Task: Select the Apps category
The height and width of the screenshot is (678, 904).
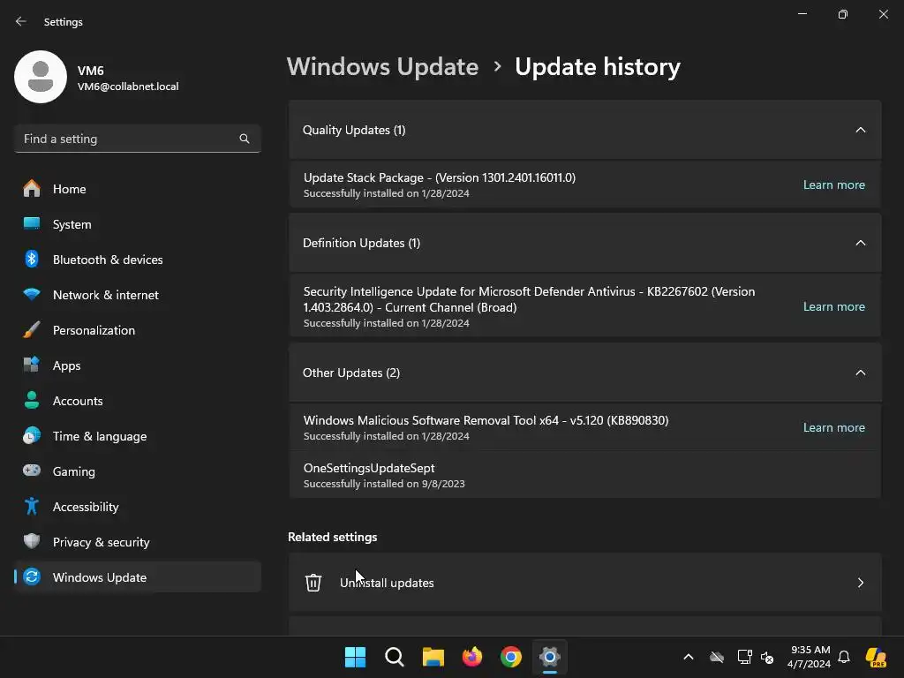Action: (x=137, y=365)
